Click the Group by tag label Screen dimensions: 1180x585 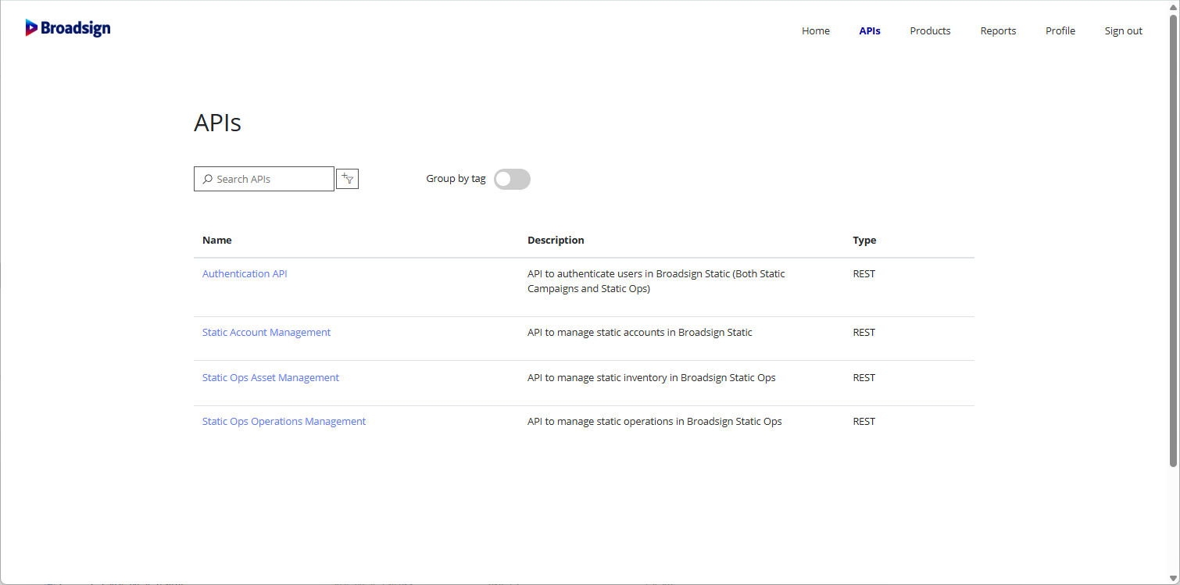456,179
